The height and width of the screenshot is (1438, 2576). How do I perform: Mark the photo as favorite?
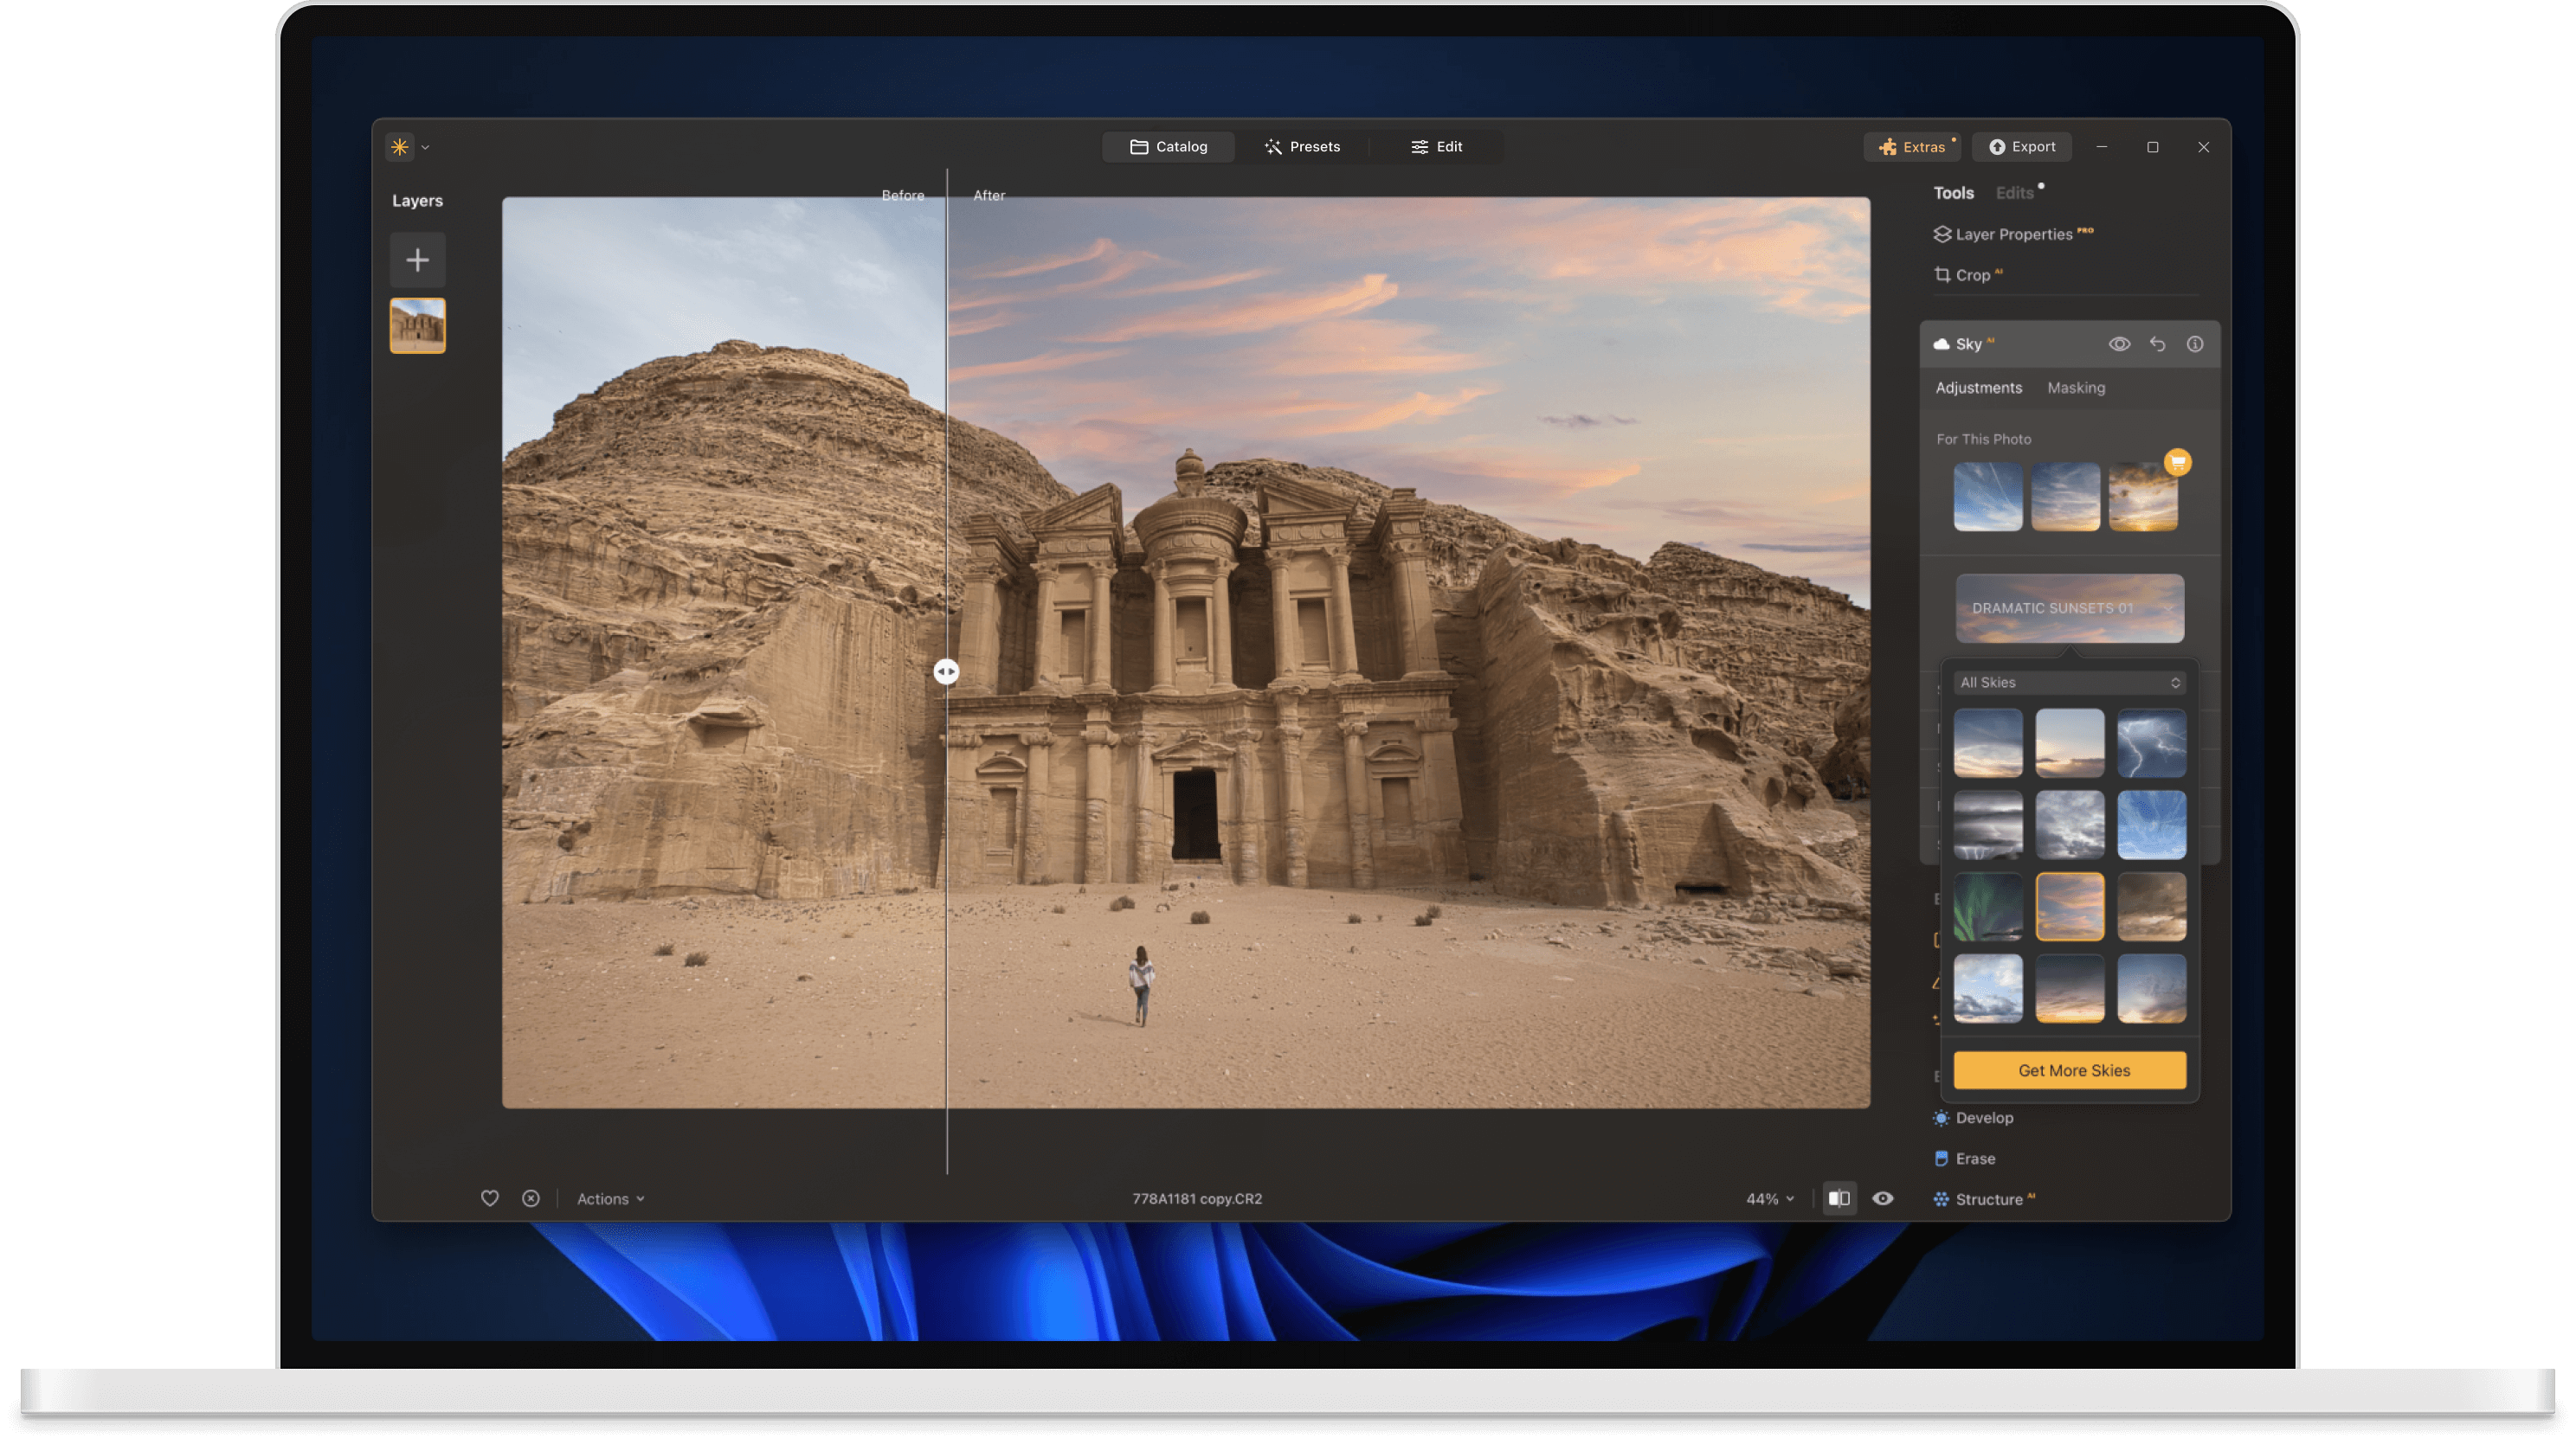490,1197
